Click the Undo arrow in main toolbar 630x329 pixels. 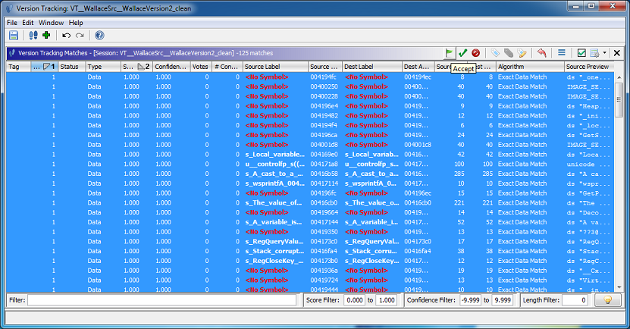pyautogui.click(x=66, y=36)
